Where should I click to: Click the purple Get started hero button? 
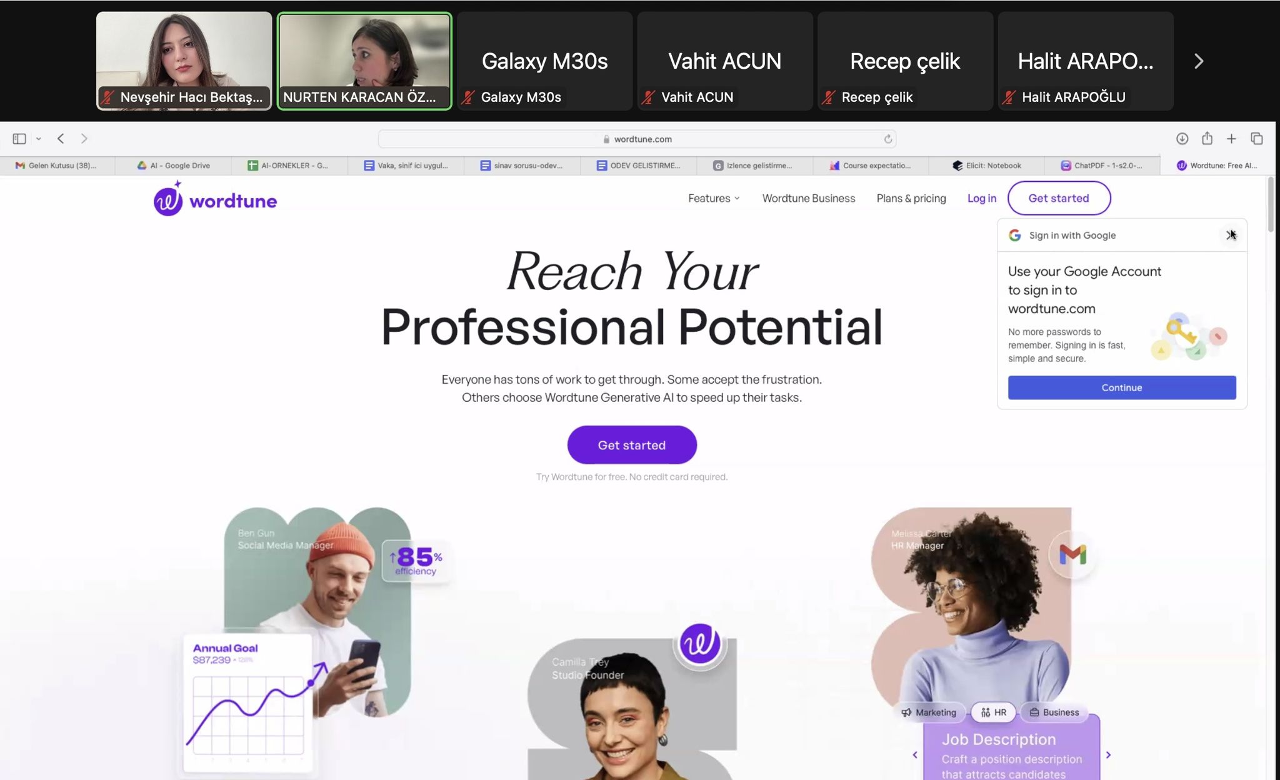(x=632, y=445)
